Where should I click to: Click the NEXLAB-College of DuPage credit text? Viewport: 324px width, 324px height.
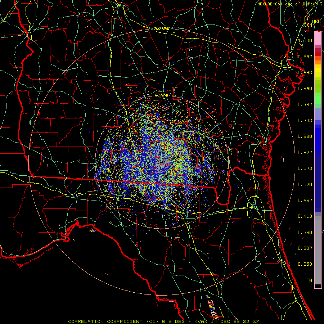289,4
